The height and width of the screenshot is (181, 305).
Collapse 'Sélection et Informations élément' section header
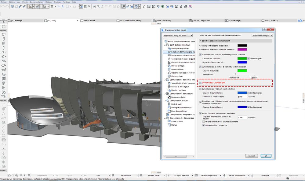click(200, 41)
